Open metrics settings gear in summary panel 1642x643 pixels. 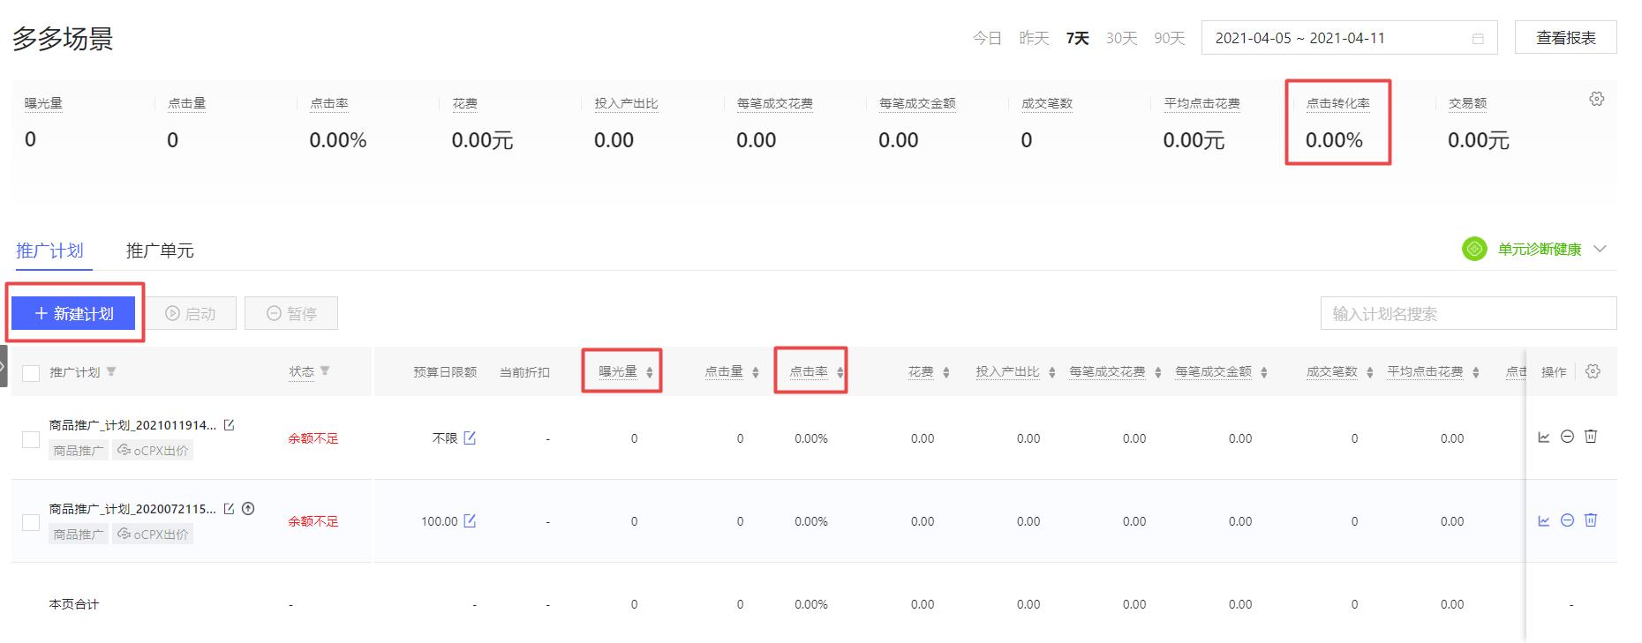[1596, 99]
